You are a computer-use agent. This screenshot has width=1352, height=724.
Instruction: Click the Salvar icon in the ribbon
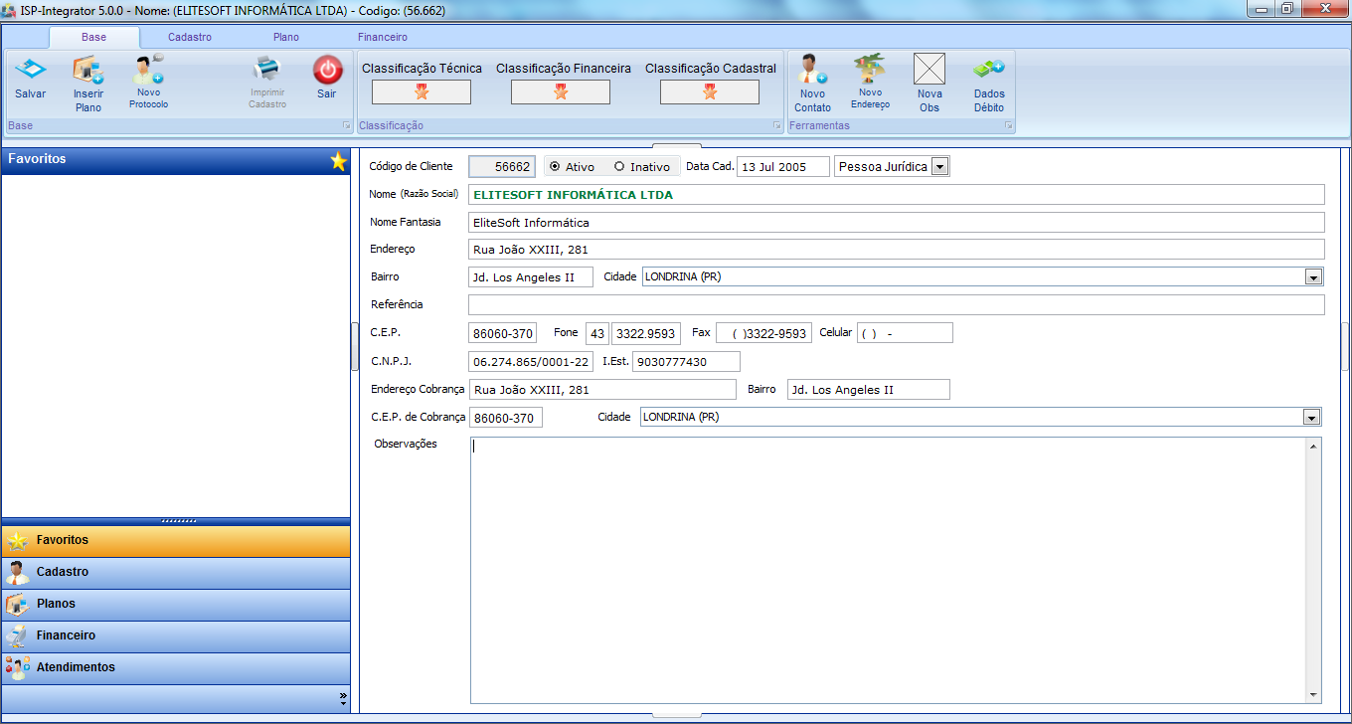30,72
